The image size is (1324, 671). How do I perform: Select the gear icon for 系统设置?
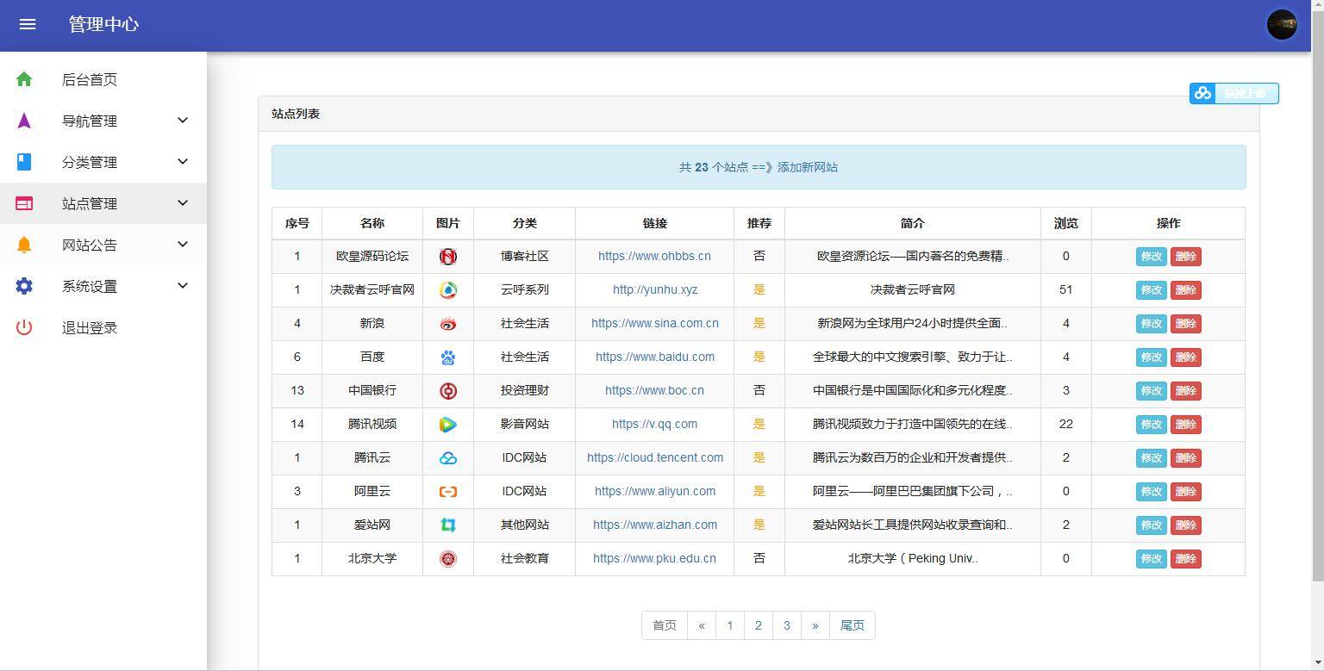23,286
